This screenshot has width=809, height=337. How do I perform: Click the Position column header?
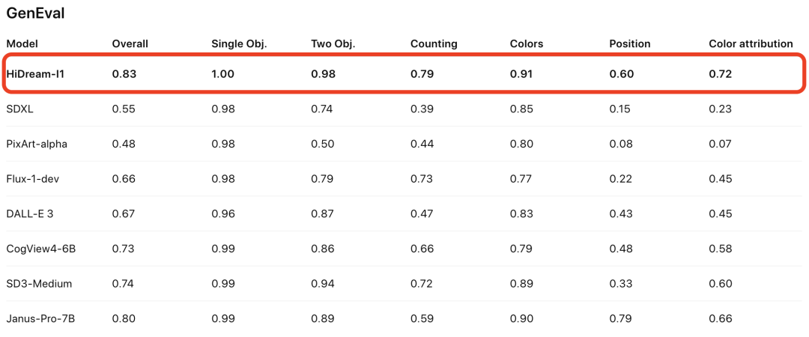[x=630, y=44]
